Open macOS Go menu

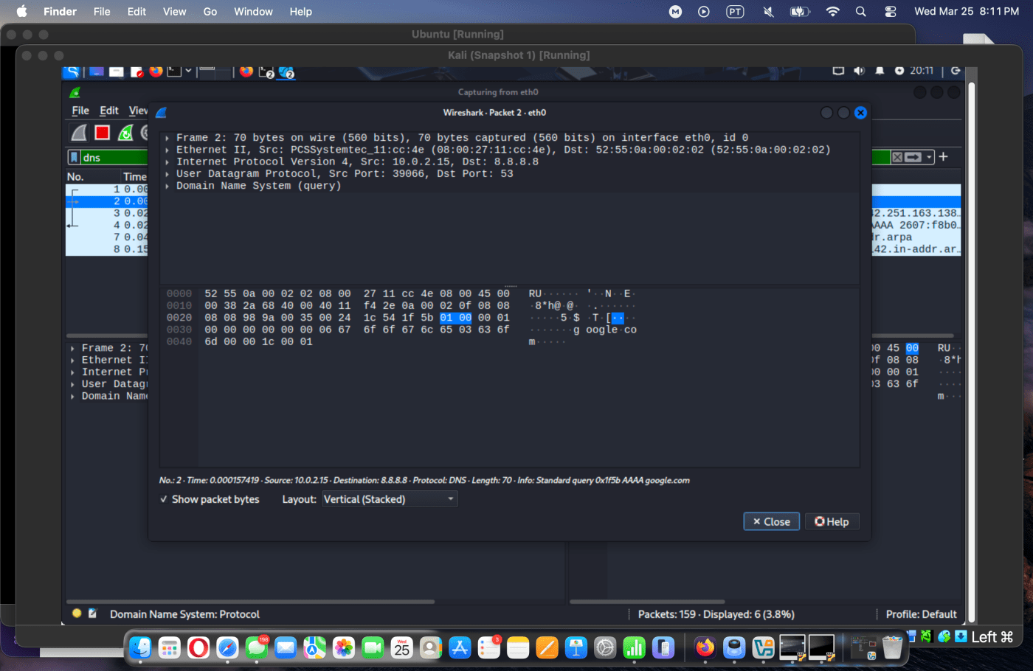click(210, 11)
